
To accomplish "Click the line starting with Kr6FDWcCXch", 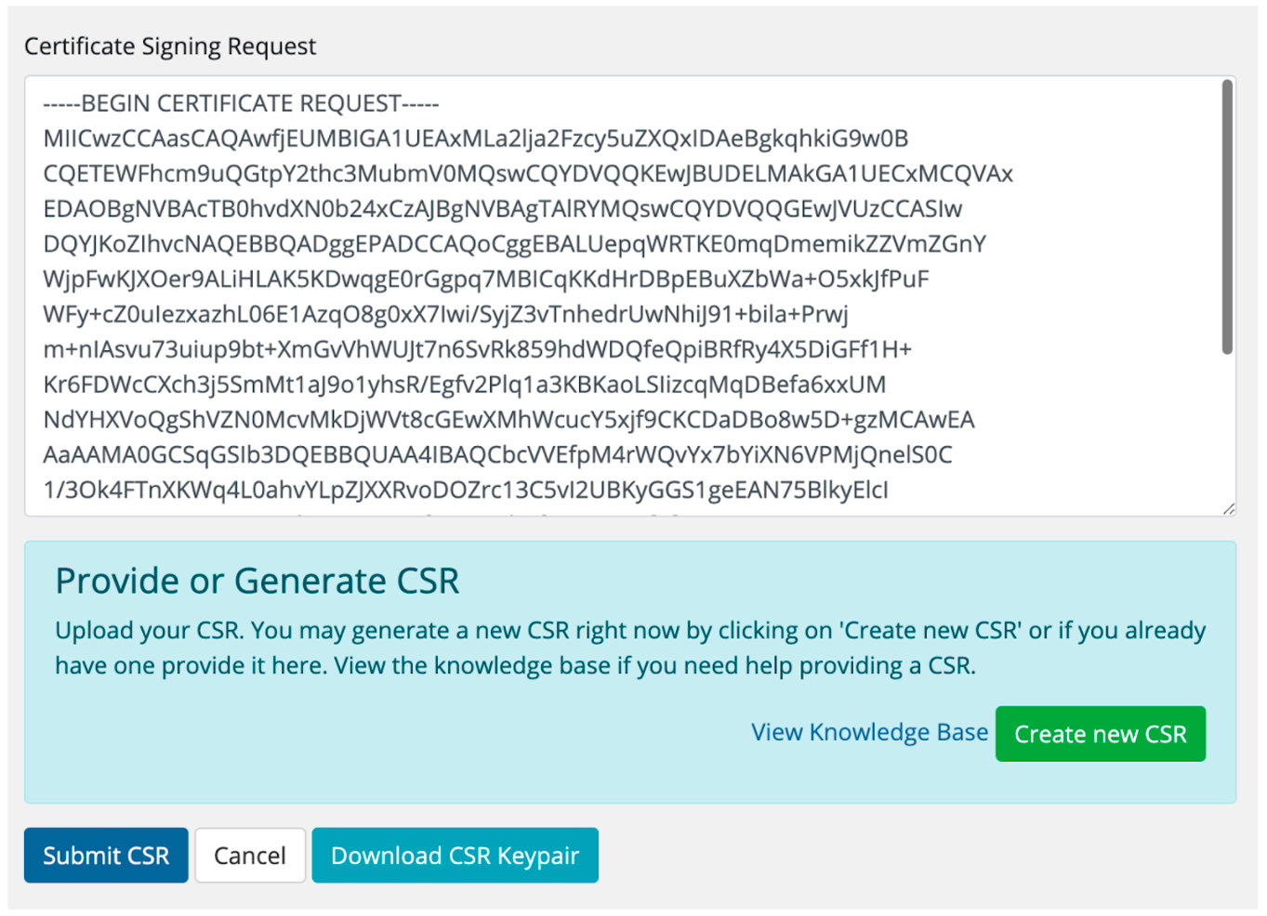I will point(464,385).
